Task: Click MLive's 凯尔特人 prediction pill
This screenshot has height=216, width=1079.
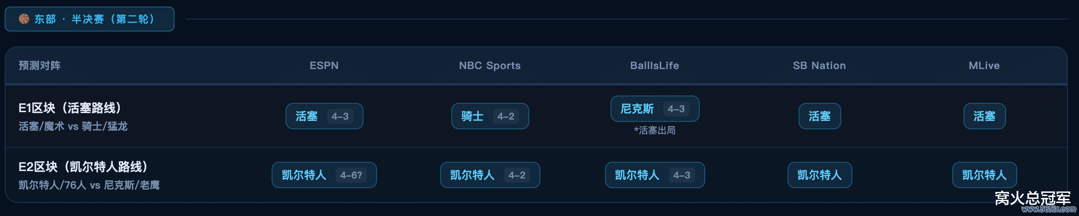Action: (x=984, y=175)
